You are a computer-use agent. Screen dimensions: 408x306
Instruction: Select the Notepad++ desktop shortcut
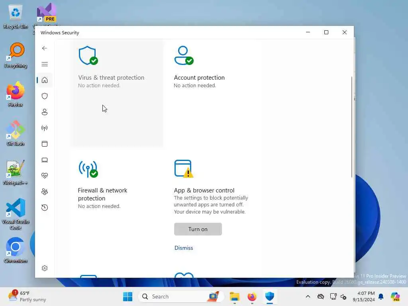pos(16,173)
